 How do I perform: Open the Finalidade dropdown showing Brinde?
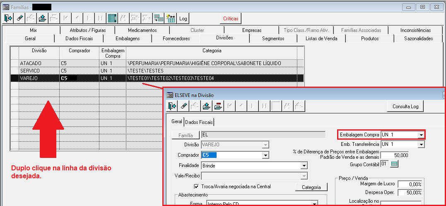(304, 166)
